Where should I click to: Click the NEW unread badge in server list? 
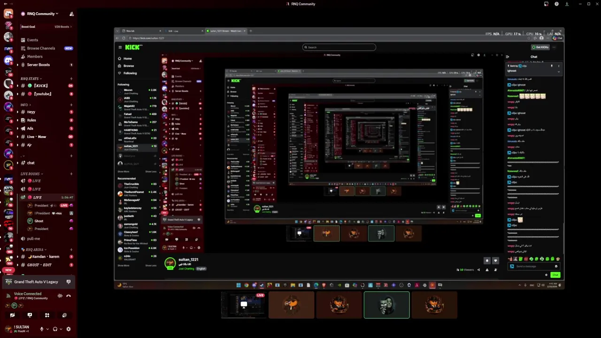tap(8, 270)
